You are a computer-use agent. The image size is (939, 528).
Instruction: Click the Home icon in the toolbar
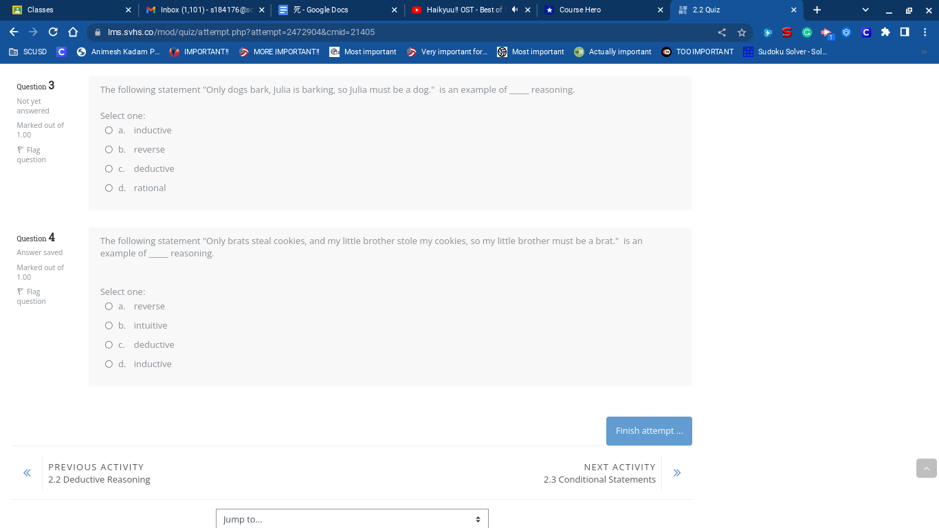pos(72,32)
